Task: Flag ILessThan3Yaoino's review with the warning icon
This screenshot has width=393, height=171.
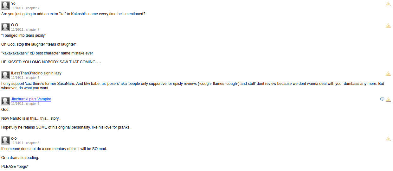Action: pos(388,74)
